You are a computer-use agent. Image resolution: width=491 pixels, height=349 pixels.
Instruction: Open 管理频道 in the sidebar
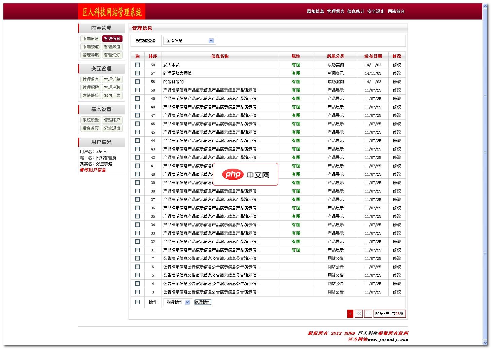pyautogui.click(x=112, y=47)
